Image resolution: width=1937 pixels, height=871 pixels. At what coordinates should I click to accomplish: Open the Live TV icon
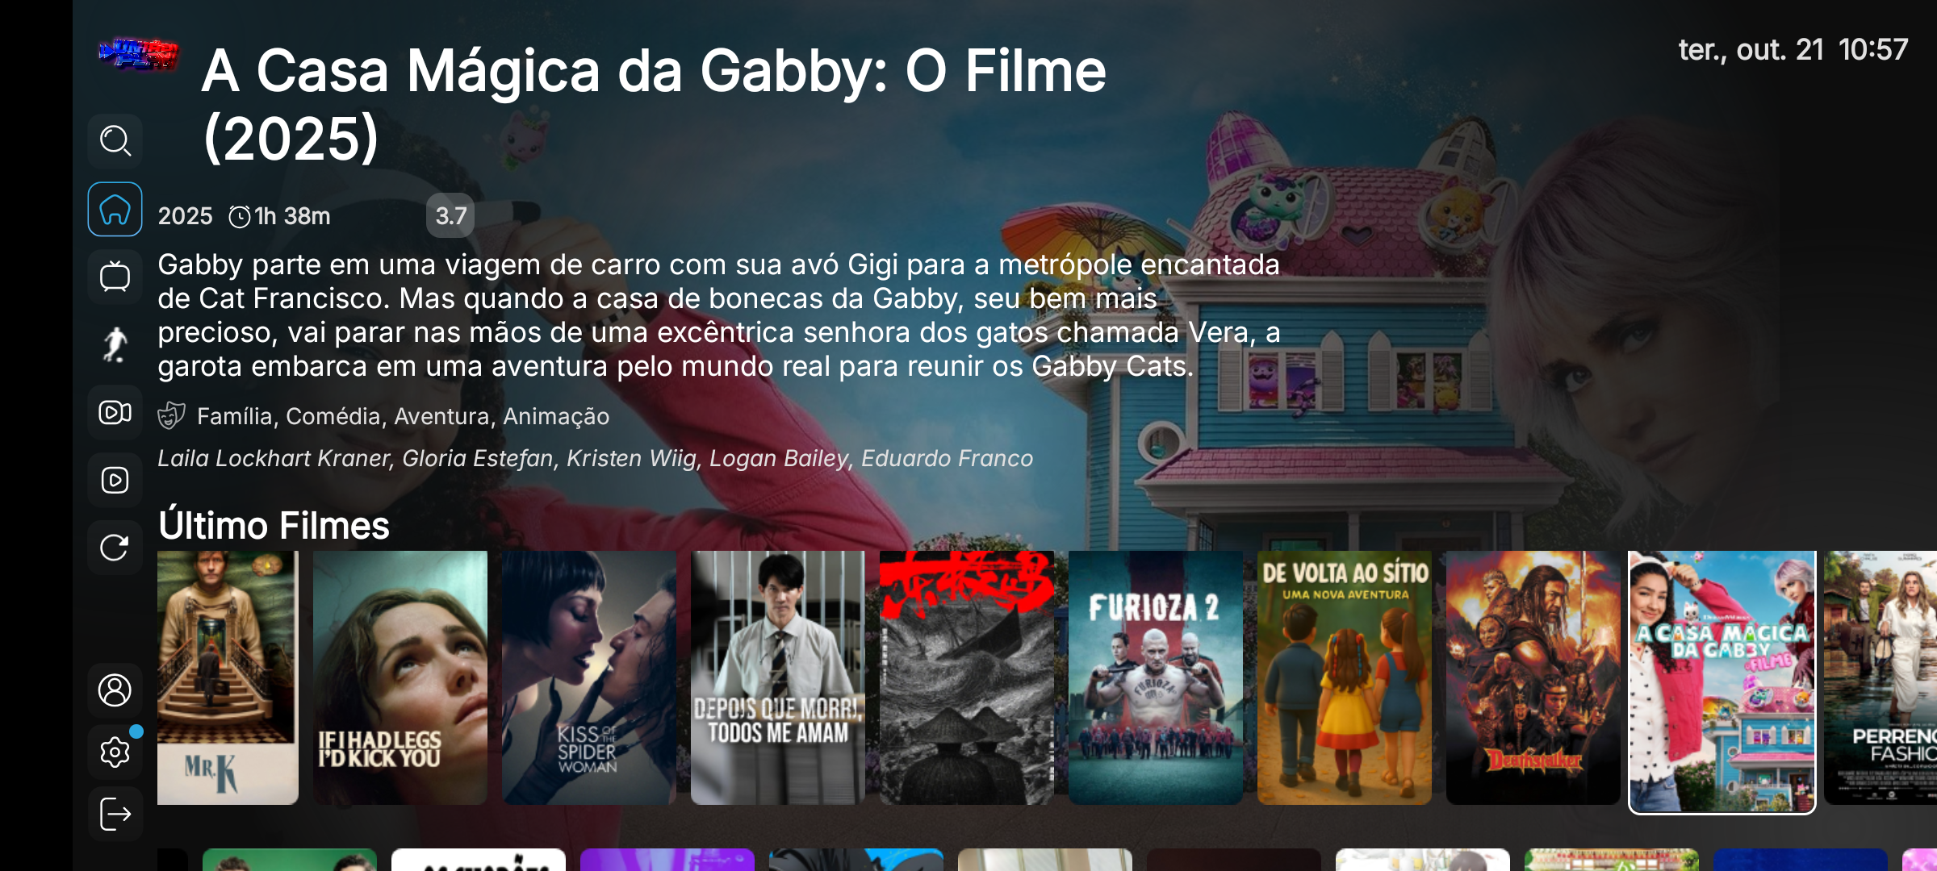(115, 277)
